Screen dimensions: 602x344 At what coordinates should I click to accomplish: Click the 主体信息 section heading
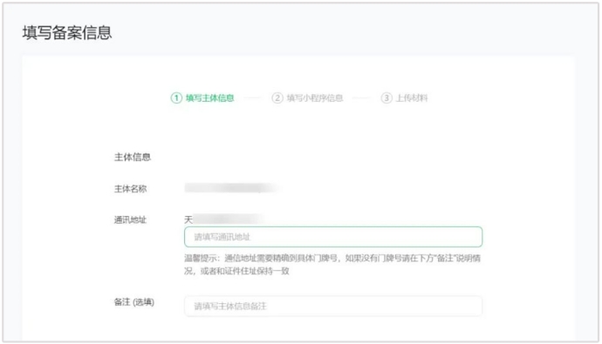(x=133, y=157)
